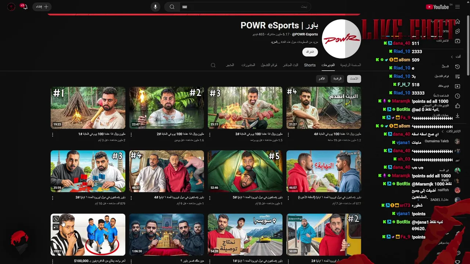Click the YouTube logo
Viewport: 470px width, 264px height.
[x=437, y=7]
